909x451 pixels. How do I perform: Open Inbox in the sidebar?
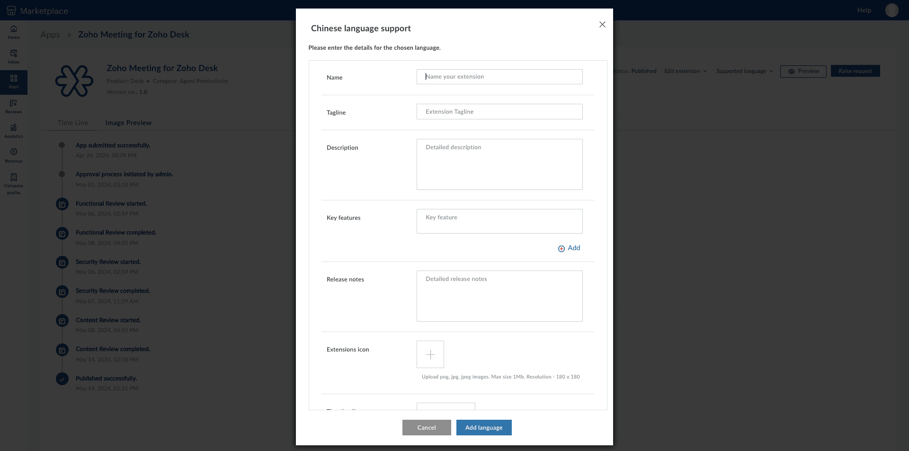pos(14,57)
